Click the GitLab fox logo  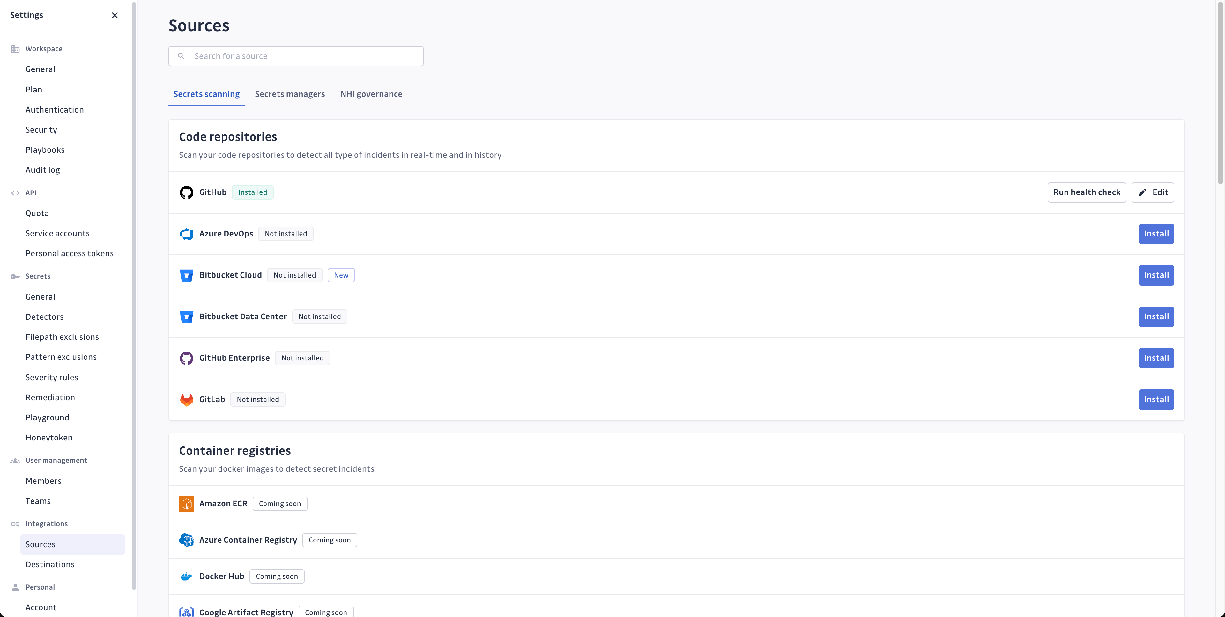point(186,399)
